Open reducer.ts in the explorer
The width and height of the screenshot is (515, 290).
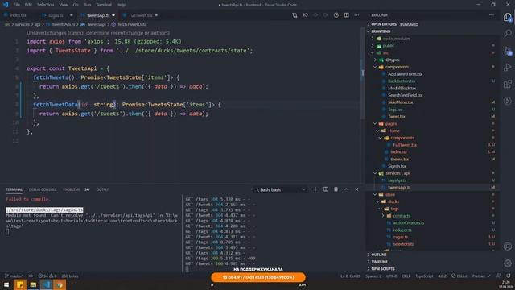point(402,230)
